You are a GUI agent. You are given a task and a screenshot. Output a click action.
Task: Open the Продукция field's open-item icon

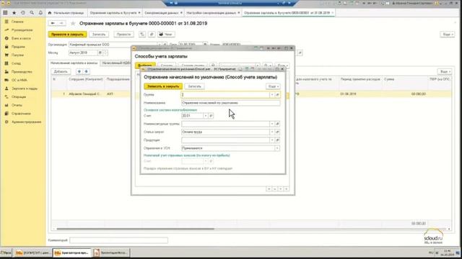point(277,140)
